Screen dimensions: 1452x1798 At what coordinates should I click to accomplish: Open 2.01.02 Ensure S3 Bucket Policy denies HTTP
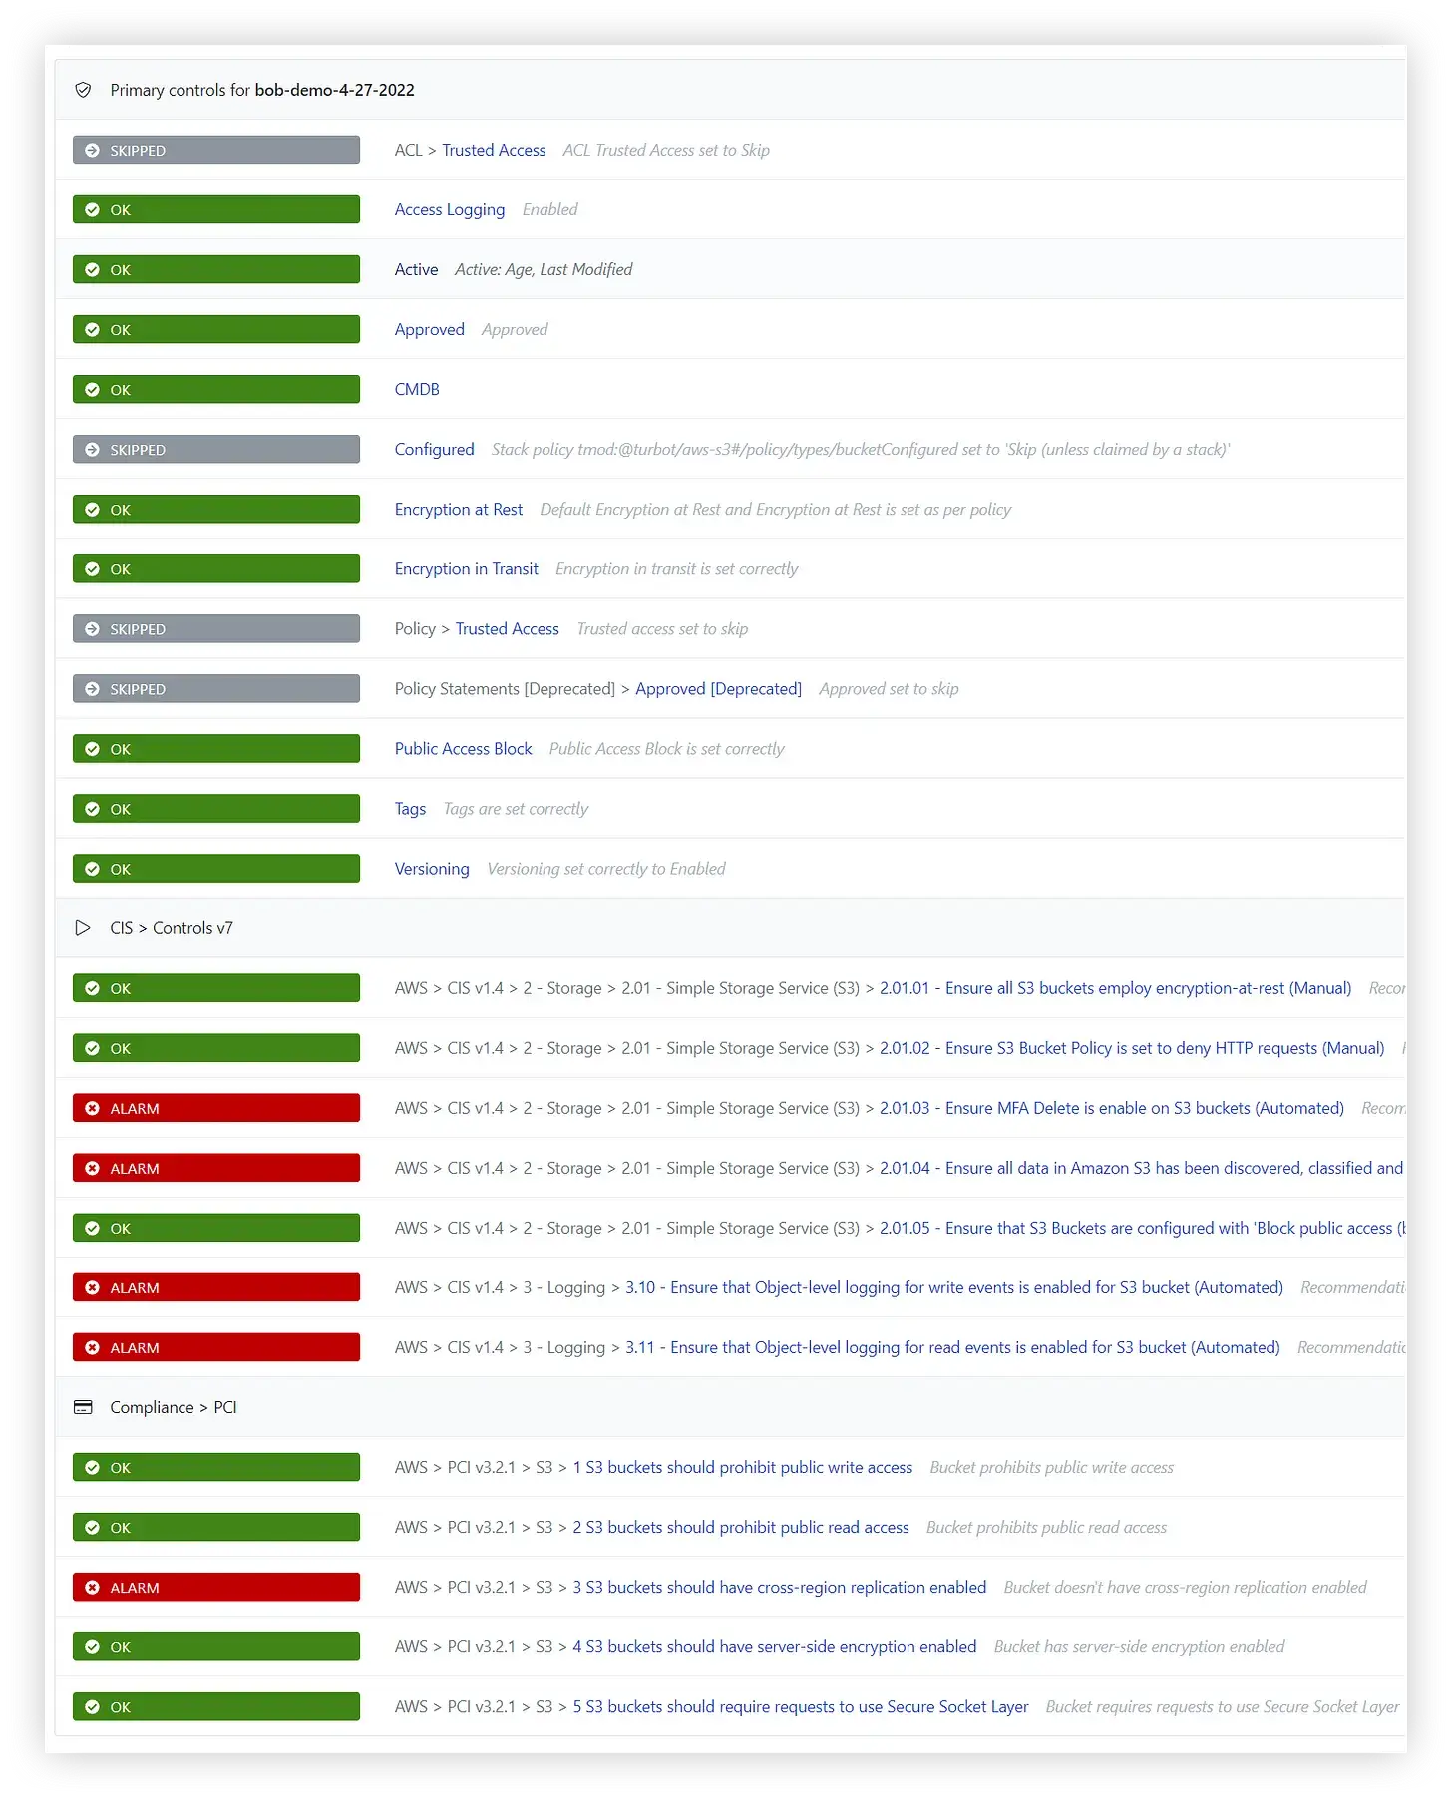tap(1132, 1048)
